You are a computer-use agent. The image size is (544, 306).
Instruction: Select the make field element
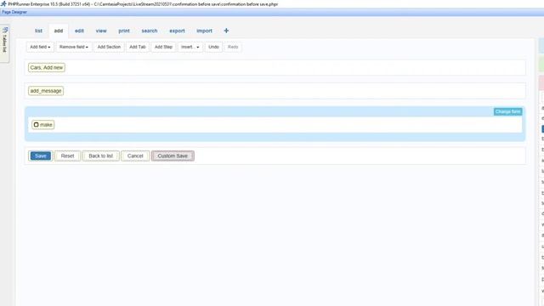[x=43, y=125]
